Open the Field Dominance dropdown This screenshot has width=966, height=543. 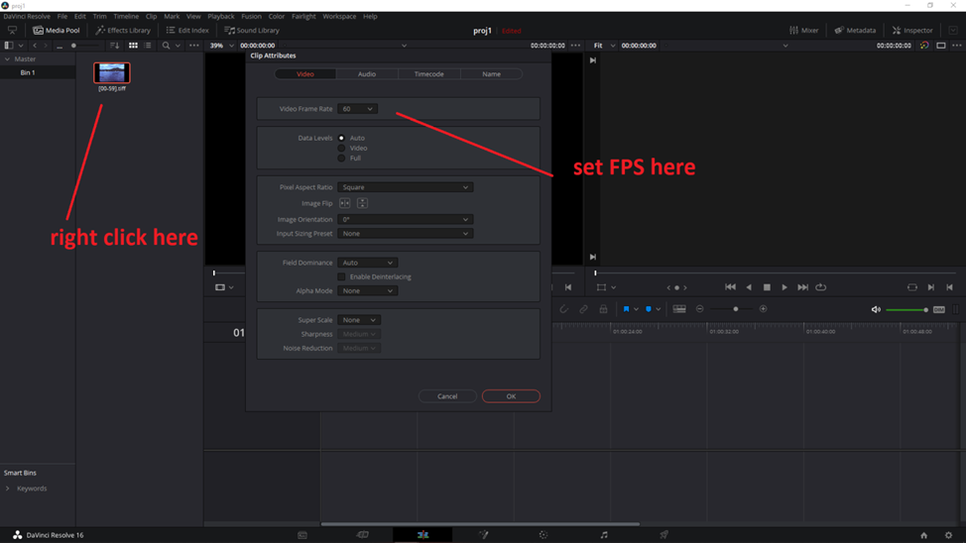[367, 263]
